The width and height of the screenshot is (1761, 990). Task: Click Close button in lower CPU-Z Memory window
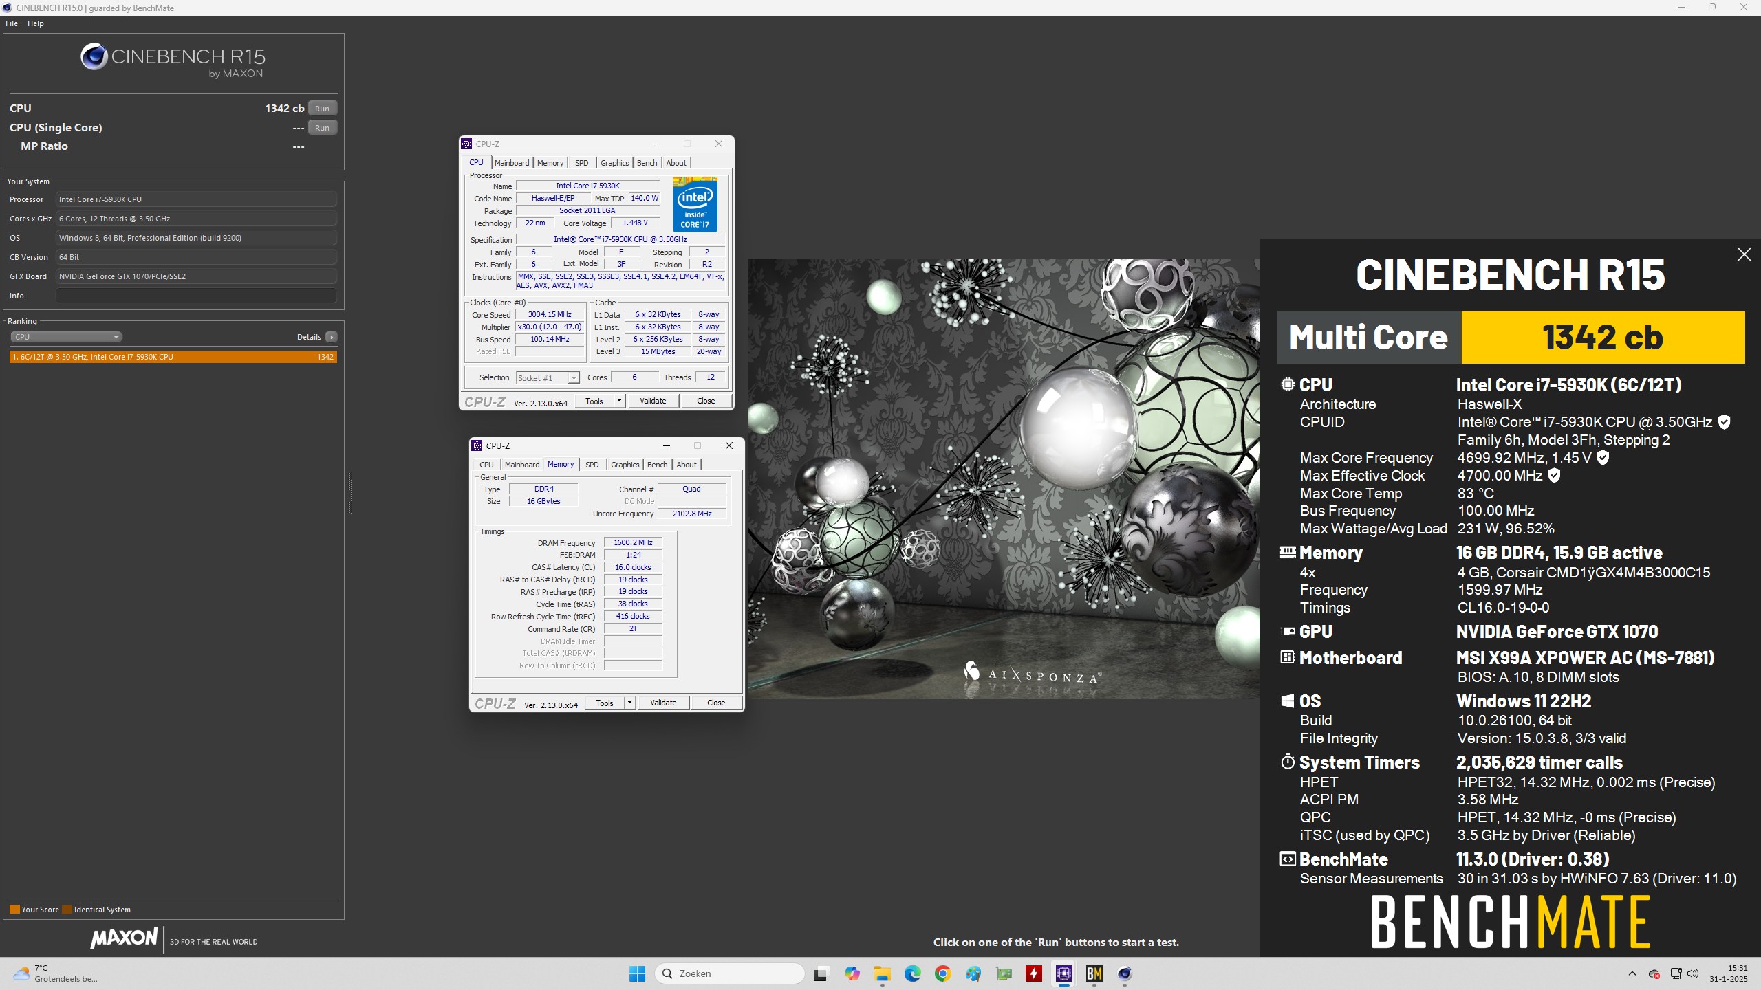pyautogui.click(x=716, y=703)
